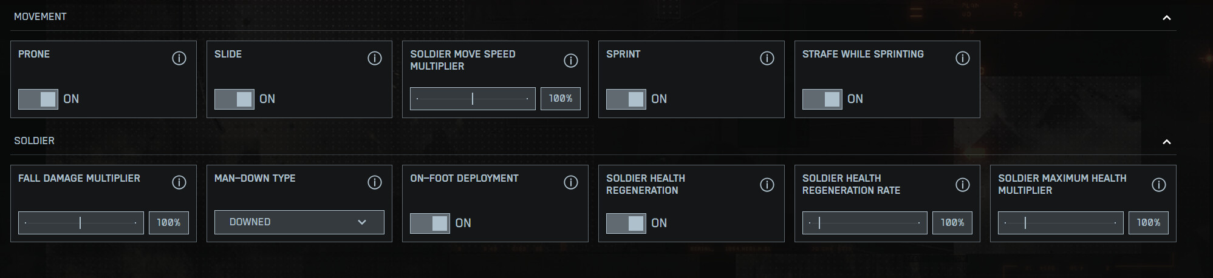Screen dimensions: 1213x278
Task: Collapse the Movement section
Action: (1166, 18)
